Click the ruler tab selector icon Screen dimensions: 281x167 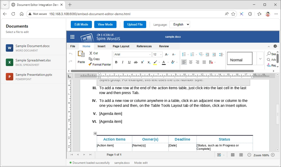[x=69, y=76]
